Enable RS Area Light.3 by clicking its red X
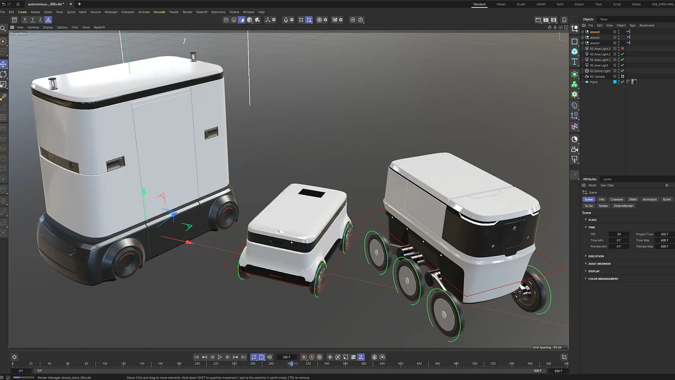The image size is (675, 380). (x=623, y=49)
